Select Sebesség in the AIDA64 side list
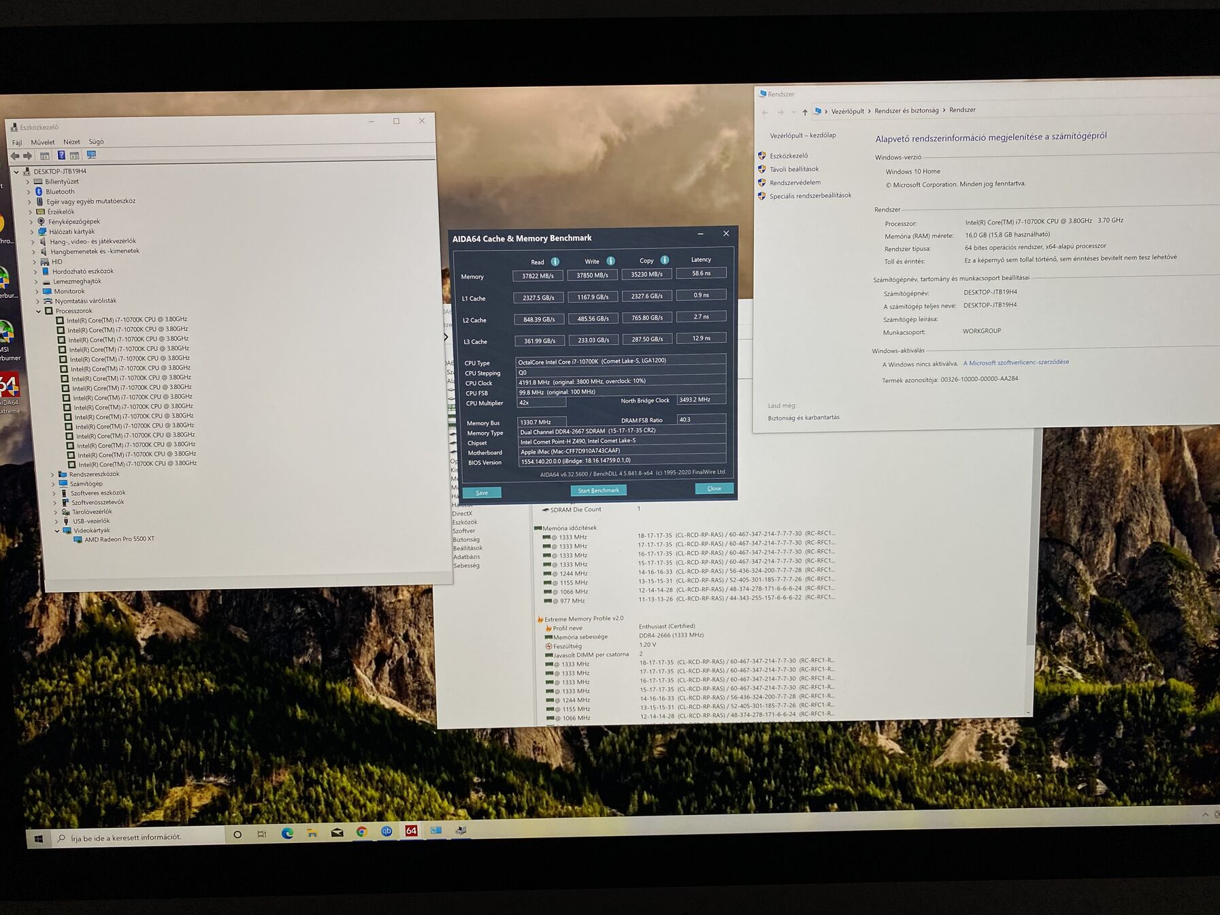Screen dimensions: 1220x915 coord(466,565)
